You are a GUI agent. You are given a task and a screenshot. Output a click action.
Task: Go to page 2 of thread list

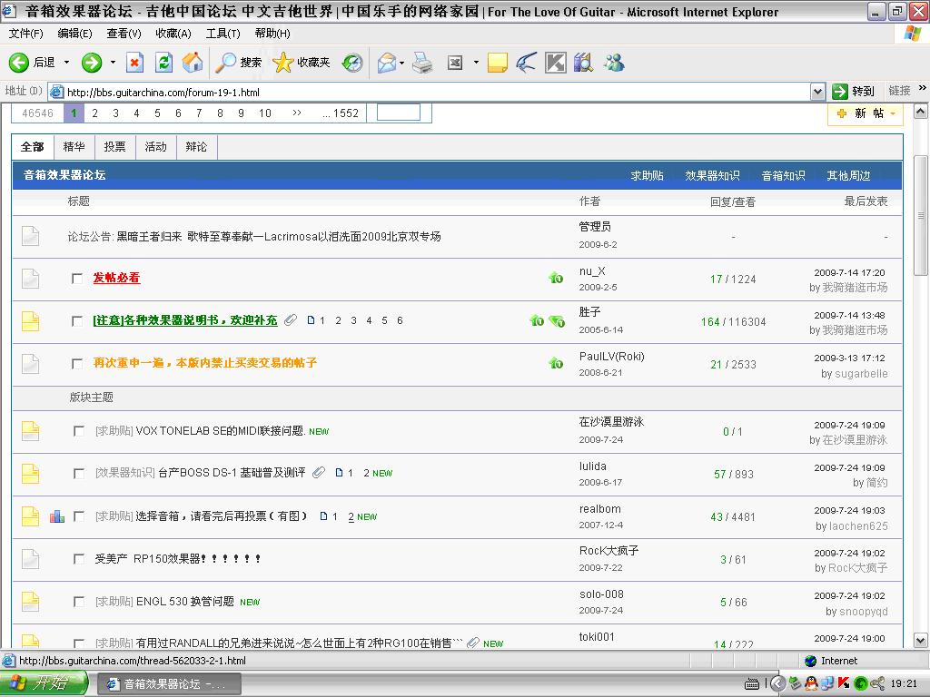click(x=94, y=113)
